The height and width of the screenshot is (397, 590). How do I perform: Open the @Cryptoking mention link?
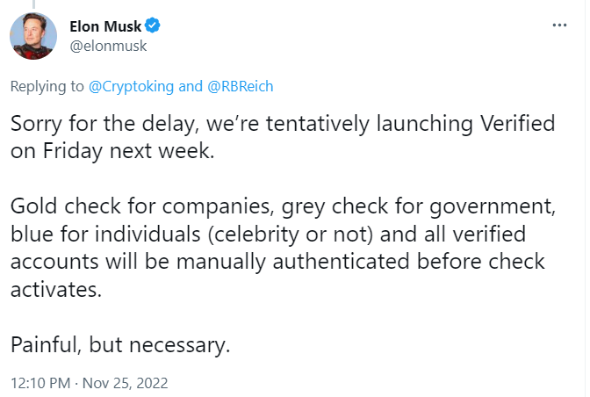click(132, 87)
